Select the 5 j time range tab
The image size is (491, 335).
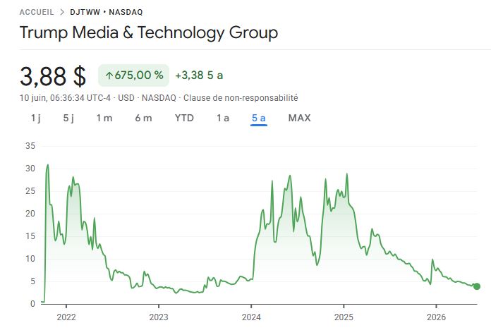(68, 118)
